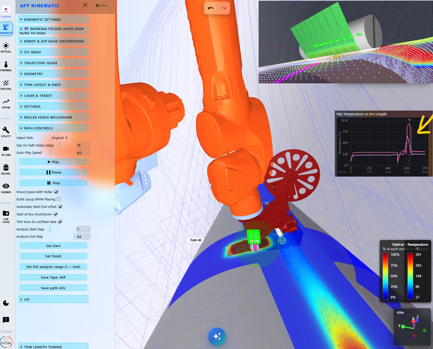Click the undo arrow button

[x=211, y=8]
